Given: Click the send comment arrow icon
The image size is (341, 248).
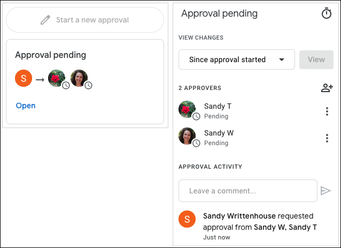Looking at the screenshot, I should pos(325,191).
